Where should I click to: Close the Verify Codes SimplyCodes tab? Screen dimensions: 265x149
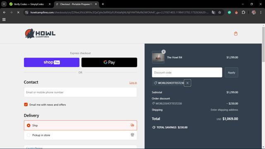click(50, 4)
